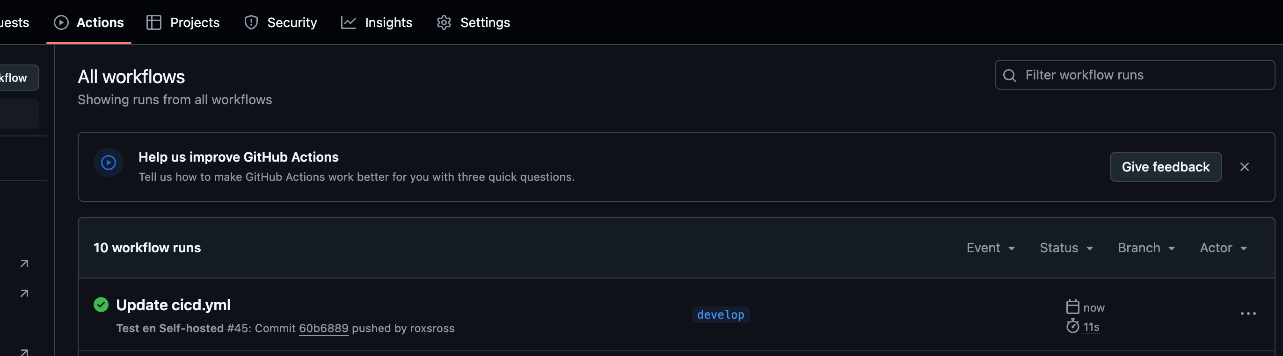Click the Give feedback button
The image size is (1283, 356).
[x=1166, y=167]
